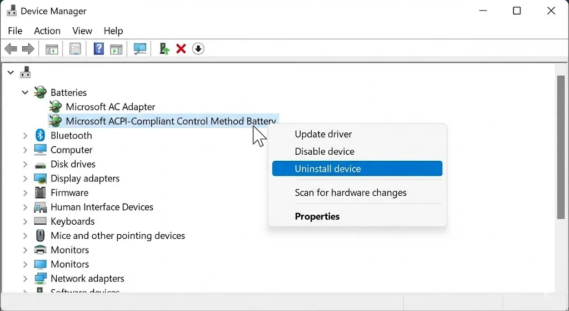Click the Back arrow in toolbar
Image resolution: width=569 pixels, height=311 pixels.
(x=11, y=49)
